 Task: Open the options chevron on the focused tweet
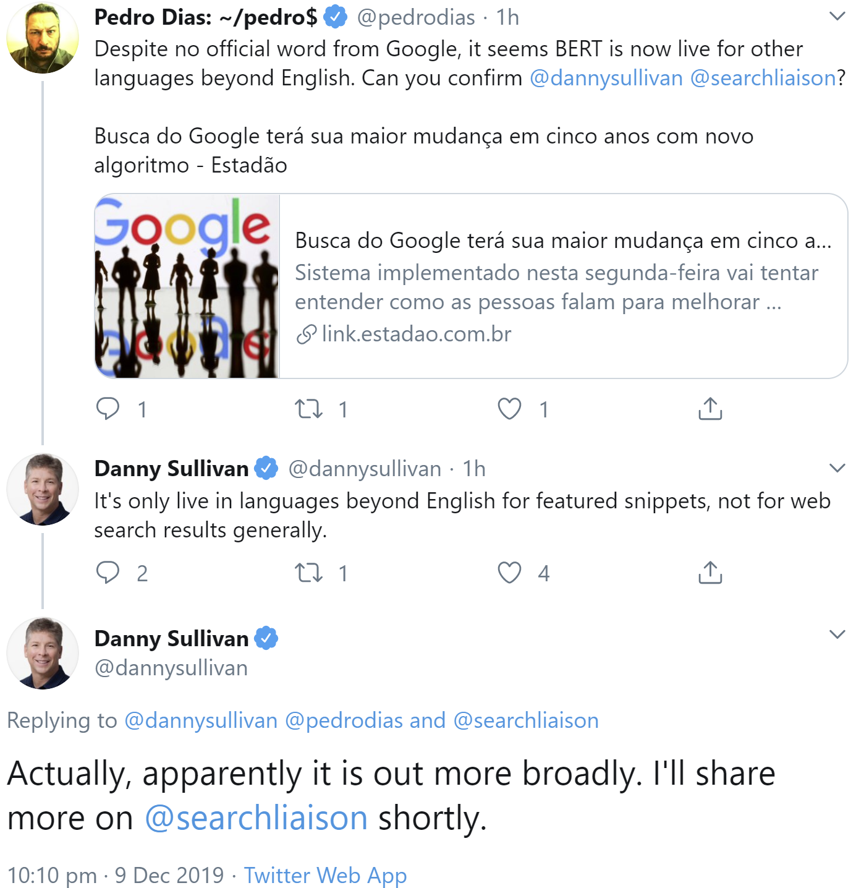coord(838,633)
